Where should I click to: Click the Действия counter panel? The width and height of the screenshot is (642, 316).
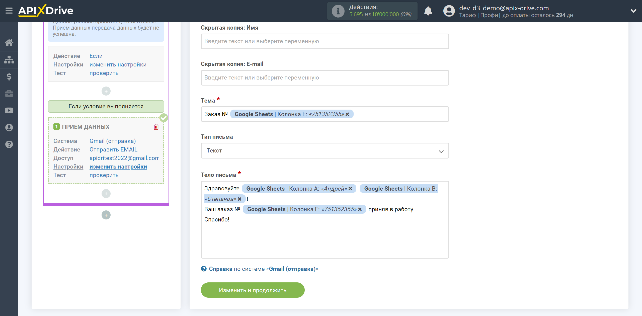tap(372, 11)
